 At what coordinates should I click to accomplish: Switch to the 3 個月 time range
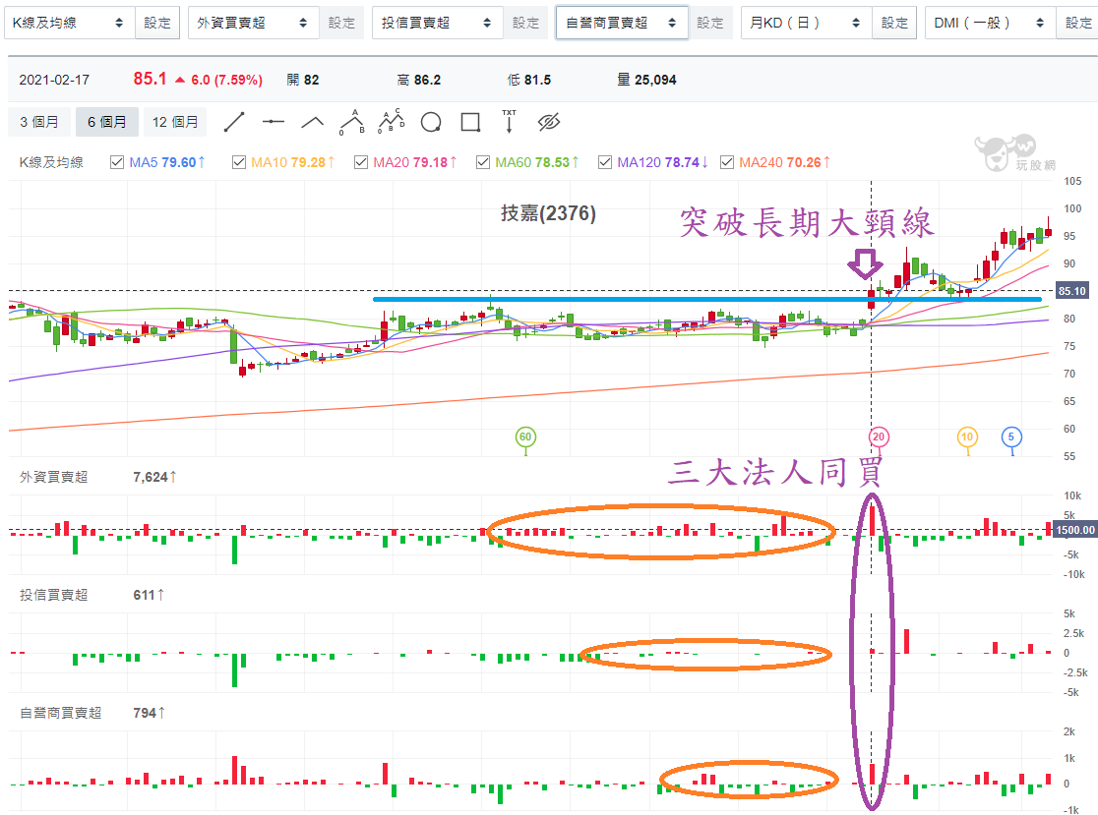(x=39, y=122)
